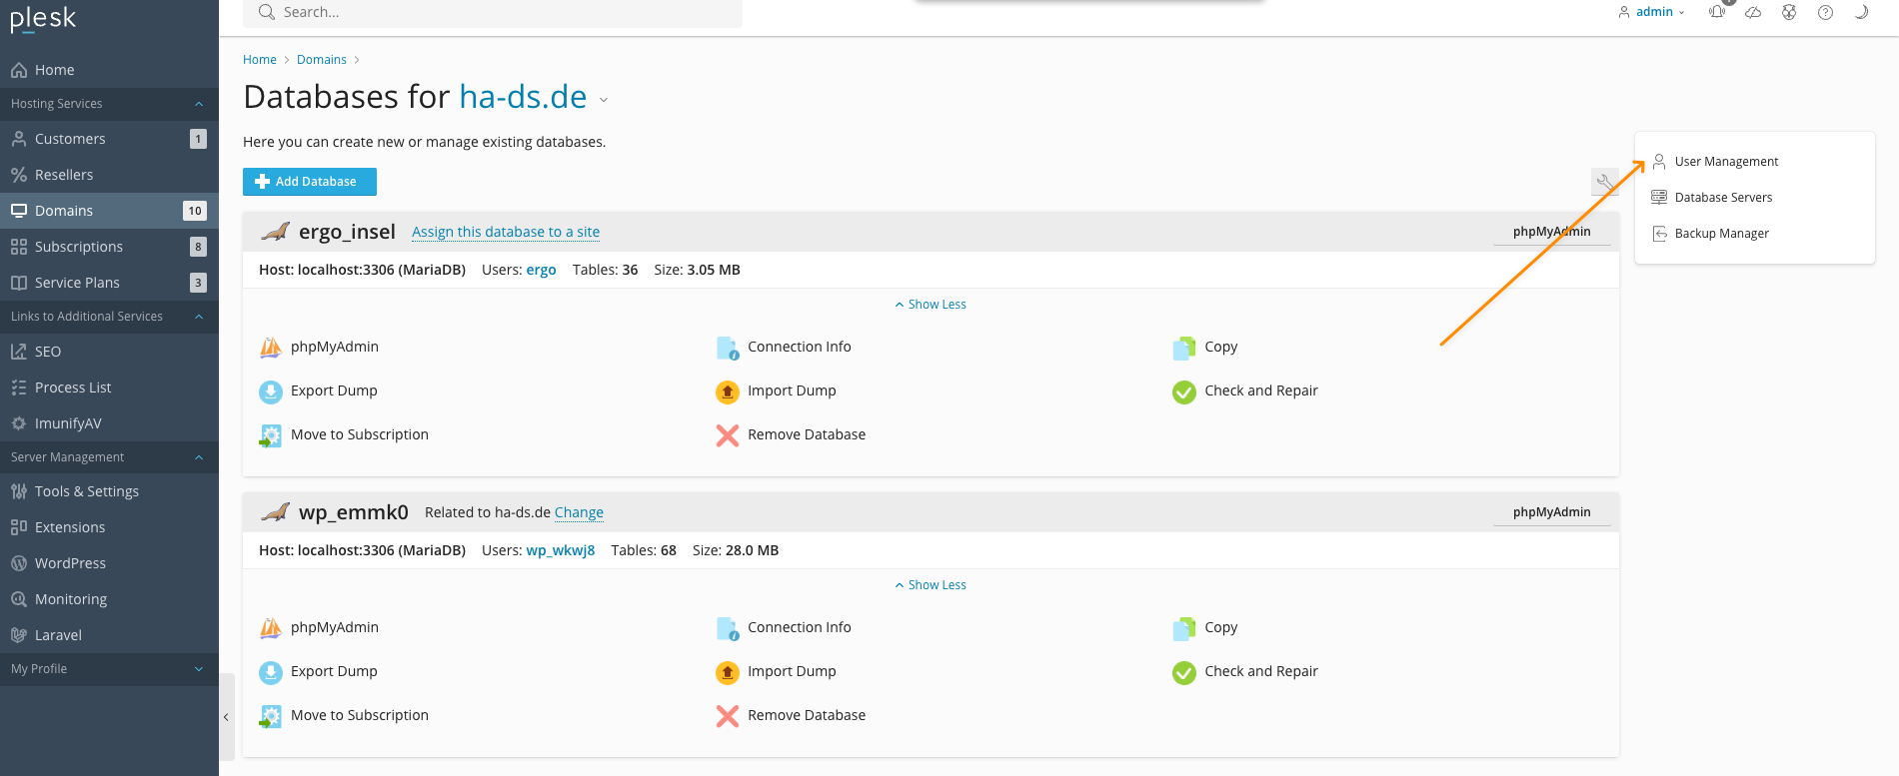Viewport: 1899px width, 776px height.
Task: Open the admin account dropdown
Action: 1652,12
